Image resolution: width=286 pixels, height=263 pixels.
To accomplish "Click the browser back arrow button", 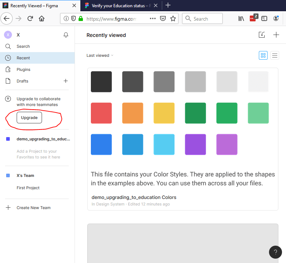I will [x=7, y=18].
